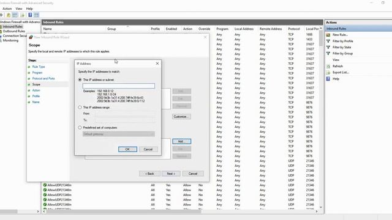392x220 pixels.
Task: Click the From address range field
Action: (x=125, y=114)
